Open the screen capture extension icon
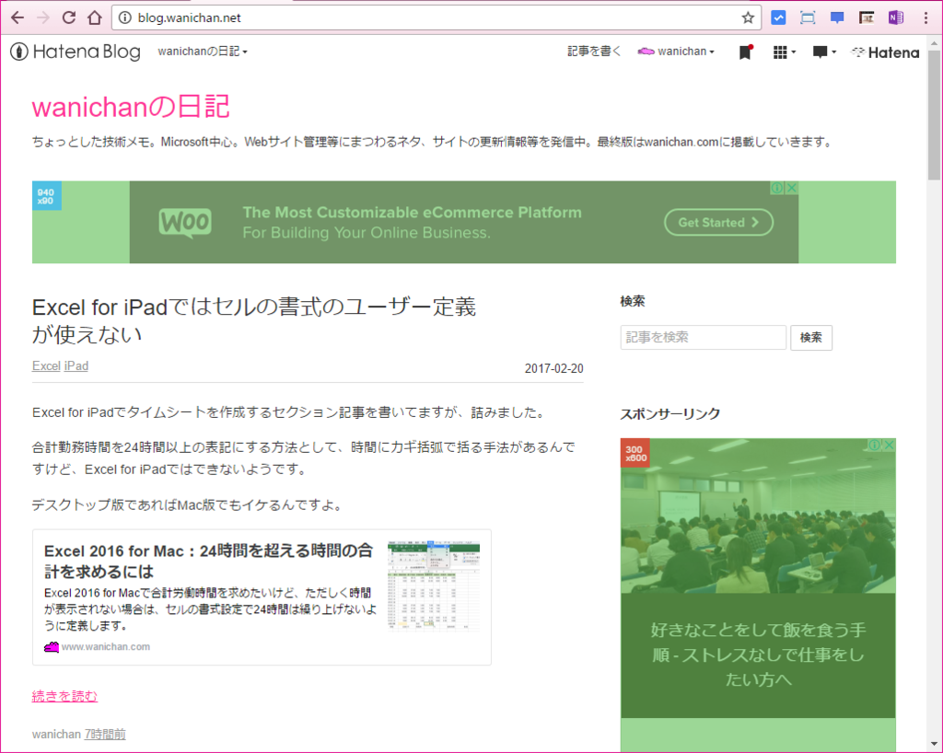 pyautogui.click(x=808, y=17)
